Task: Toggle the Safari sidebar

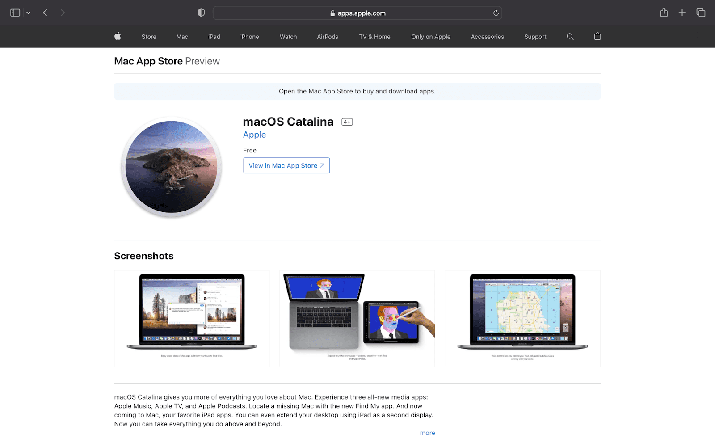Action: (x=15, y=13)
